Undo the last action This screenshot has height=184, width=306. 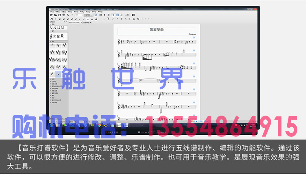[x=68, y=15]
